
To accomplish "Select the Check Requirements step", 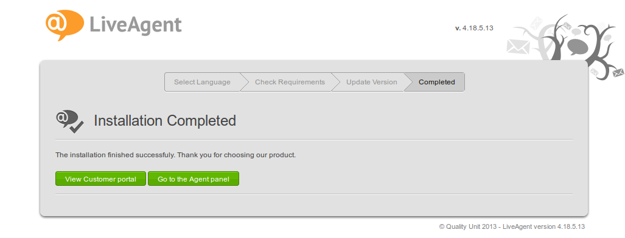I will (290, 82).
